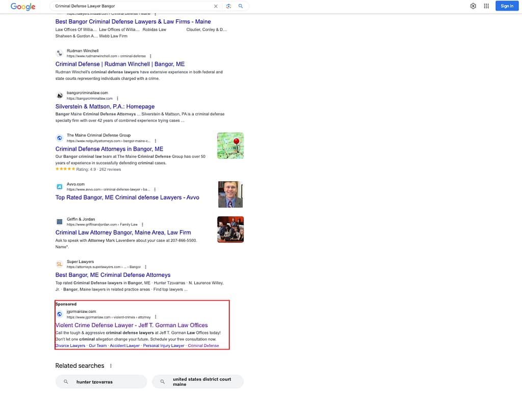This screenshot has height=407, width=522.
Task: Click the Griffin & Jordan team photo thumbnail
Action: click(230, 229)
